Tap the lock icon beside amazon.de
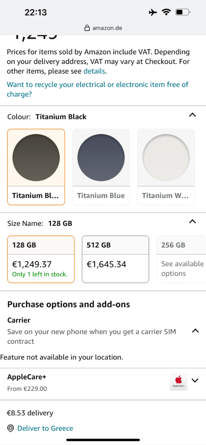The width and height of the screenshot is (206, 445). [87, 28]
